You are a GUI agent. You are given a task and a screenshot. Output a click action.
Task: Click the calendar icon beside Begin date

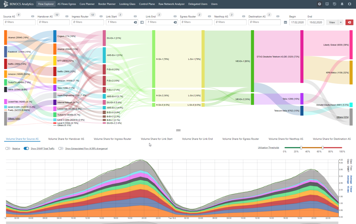point(285,22)
